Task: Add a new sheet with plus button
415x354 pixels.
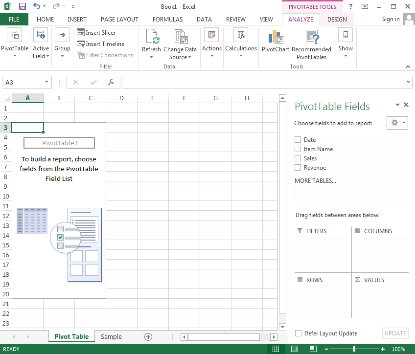Action: [x=148, y=337]
